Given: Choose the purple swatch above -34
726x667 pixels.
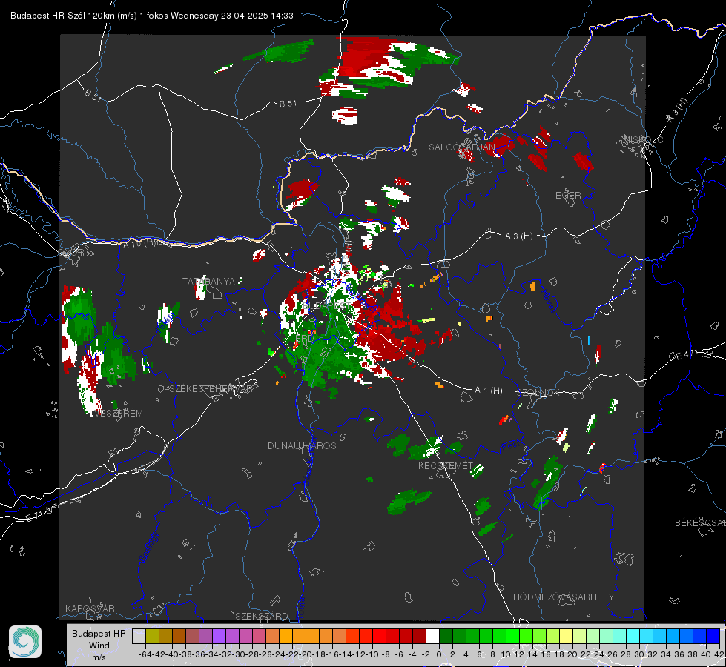Looking at the screenshot, I should click(219, 636).
